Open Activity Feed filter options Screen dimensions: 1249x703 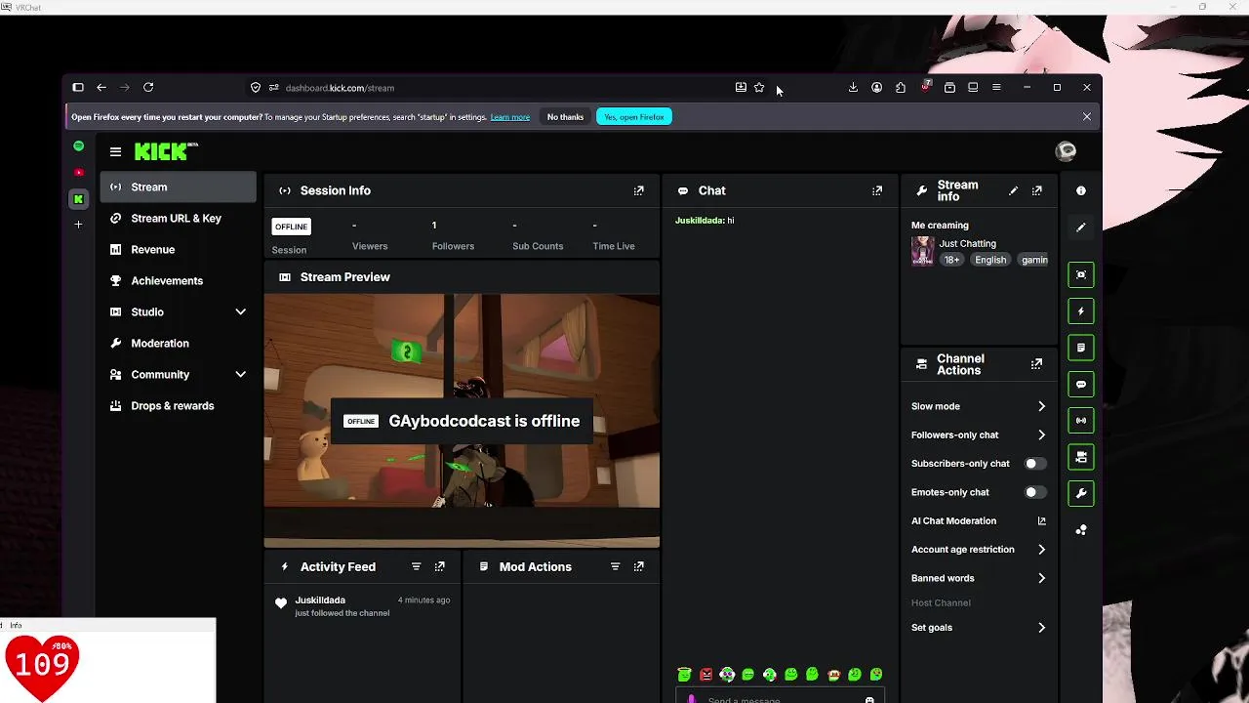(416, 566)
